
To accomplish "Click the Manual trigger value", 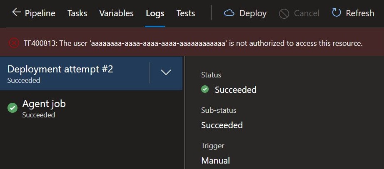I will click(215, 161).
